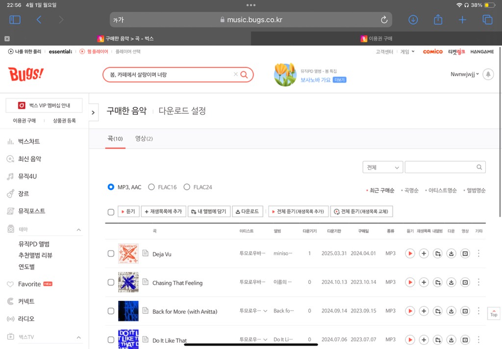Add Deja Vu to the play queue
Viewport: 502px width, 349px height.
[x=424, y=253]
